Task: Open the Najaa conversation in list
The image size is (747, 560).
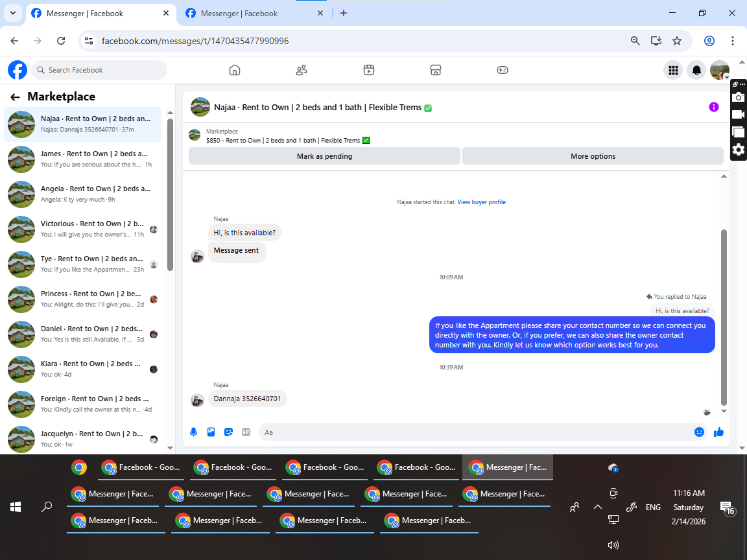Action: point(83,124)
